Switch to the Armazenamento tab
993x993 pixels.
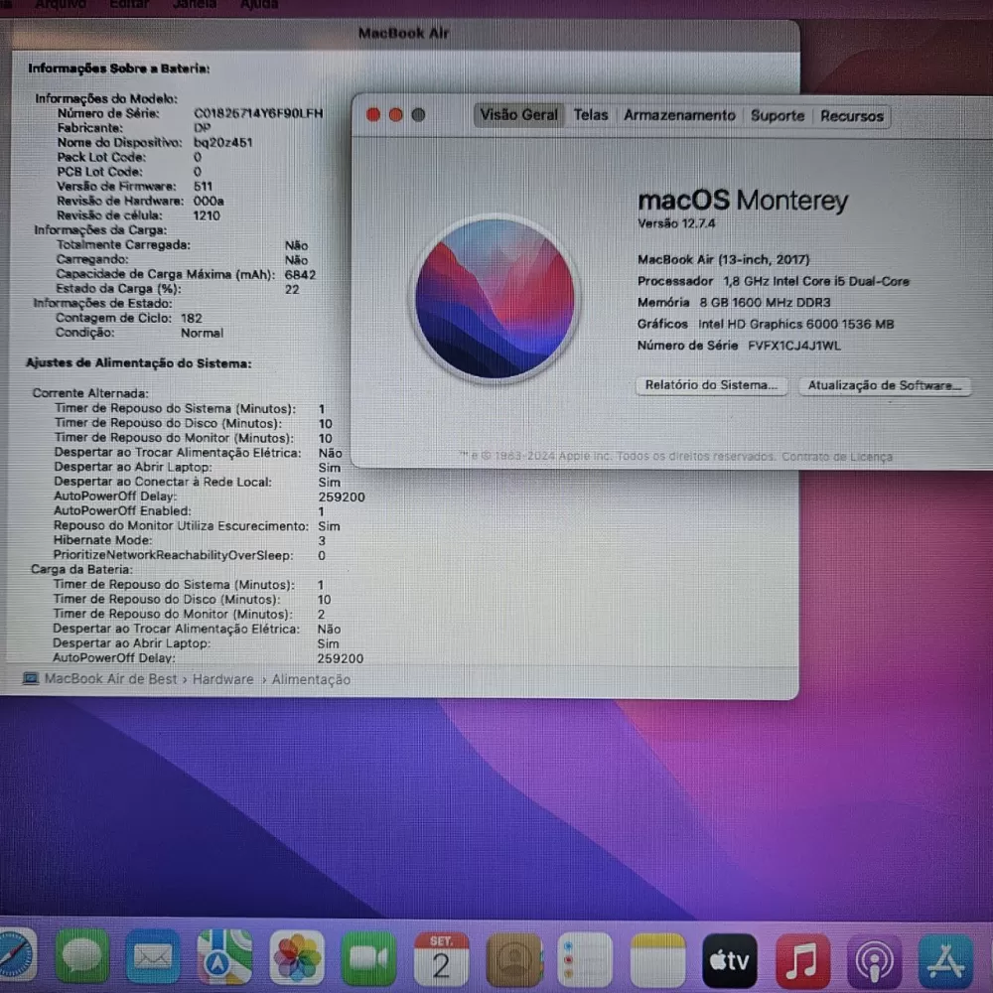coord(679,115)
